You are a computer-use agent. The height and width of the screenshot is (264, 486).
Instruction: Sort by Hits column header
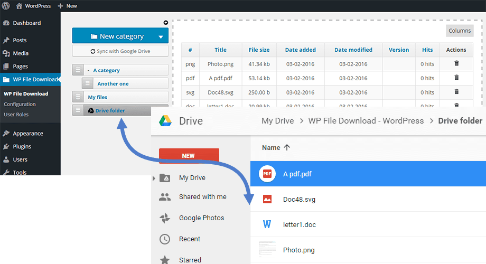427,50
